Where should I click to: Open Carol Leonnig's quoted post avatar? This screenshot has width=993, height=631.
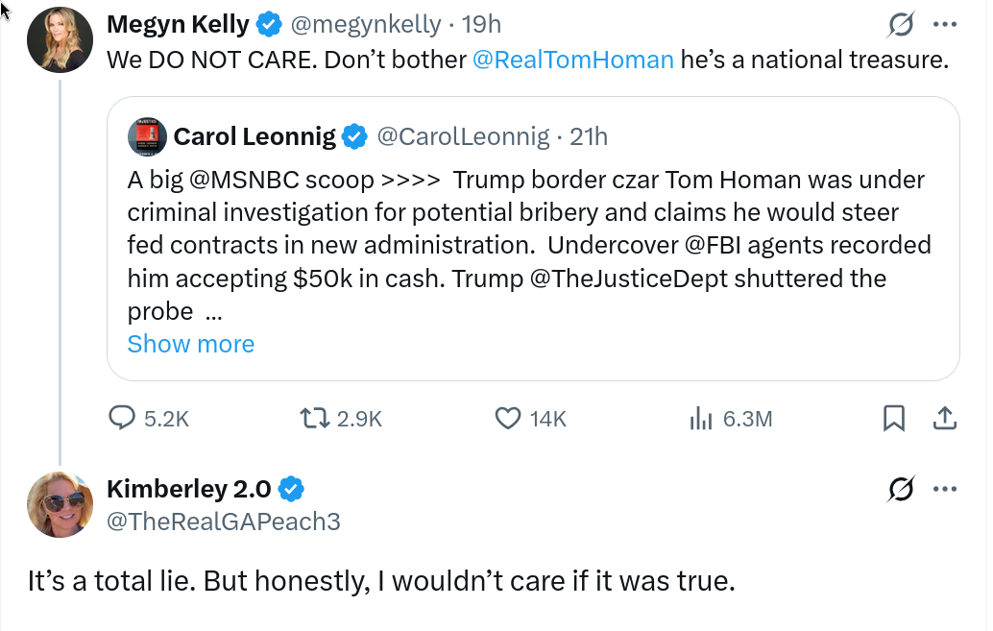[x=146, y=137]
